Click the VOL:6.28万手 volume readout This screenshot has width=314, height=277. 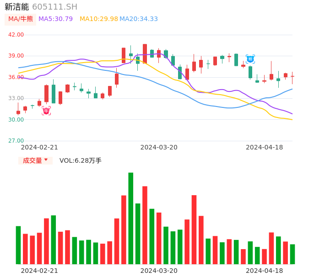tap(81, 160)
